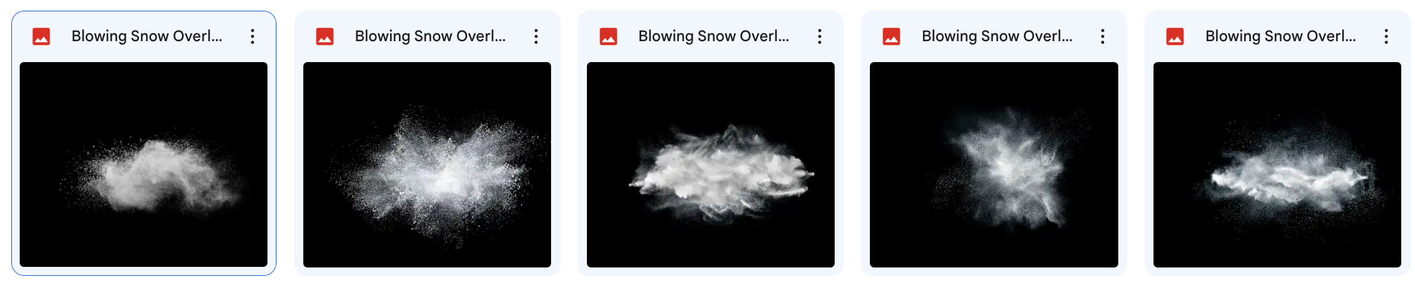Viewport: 1415px width, 283px height.
Task: Open the three-dot menu on the selected first card
Action: [x=253, y=36]
